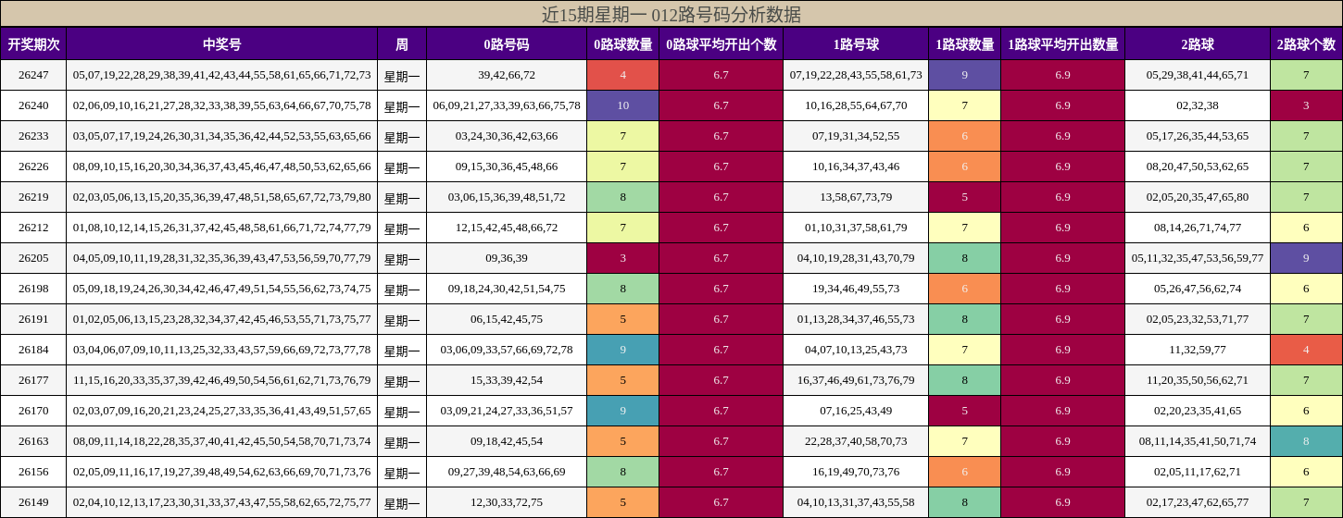
Task: Click teal 0路球数量 cell 9 in row 26184
Action: (623, 350)
